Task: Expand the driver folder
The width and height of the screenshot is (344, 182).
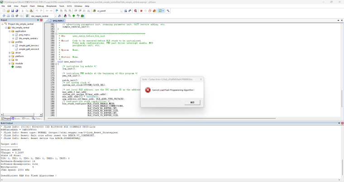Action: 10,53
